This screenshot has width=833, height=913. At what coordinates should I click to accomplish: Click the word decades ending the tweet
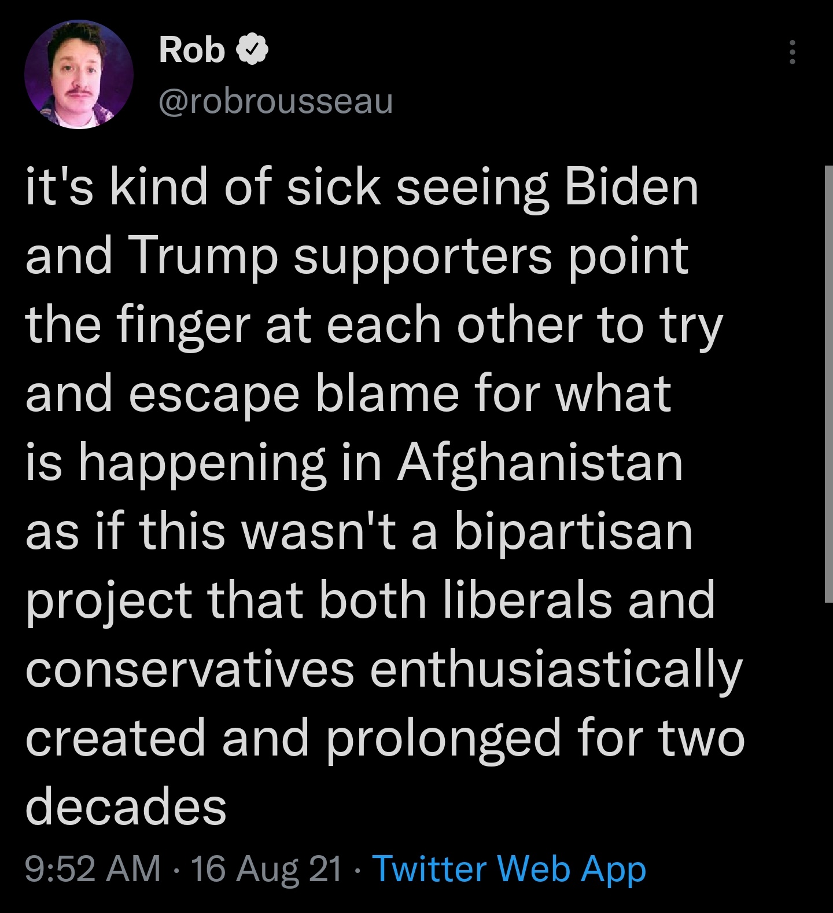(x=126, y=807)
